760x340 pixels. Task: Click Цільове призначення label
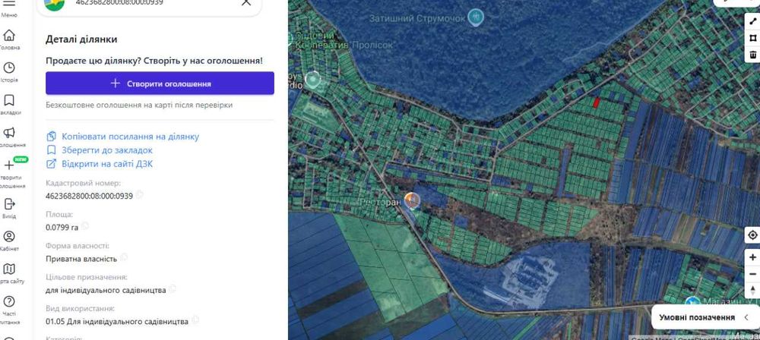(x=87, y=277)
